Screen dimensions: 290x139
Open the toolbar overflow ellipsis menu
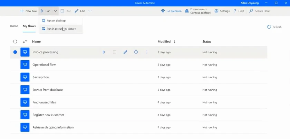tap(90, 11)
